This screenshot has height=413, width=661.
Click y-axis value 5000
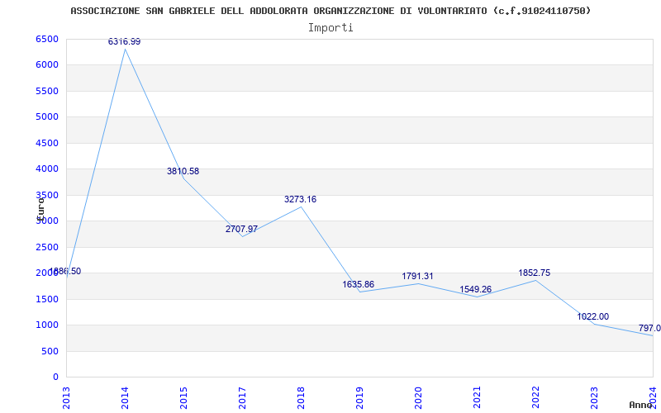[47, 116]
